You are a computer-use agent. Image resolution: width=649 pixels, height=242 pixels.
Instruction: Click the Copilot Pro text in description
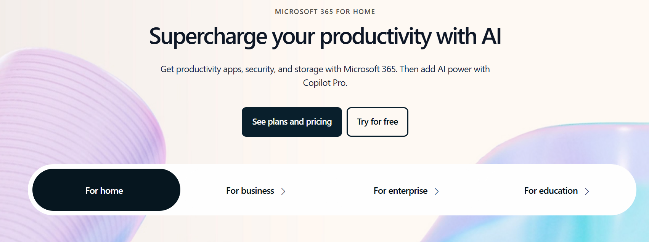[325, 83]
